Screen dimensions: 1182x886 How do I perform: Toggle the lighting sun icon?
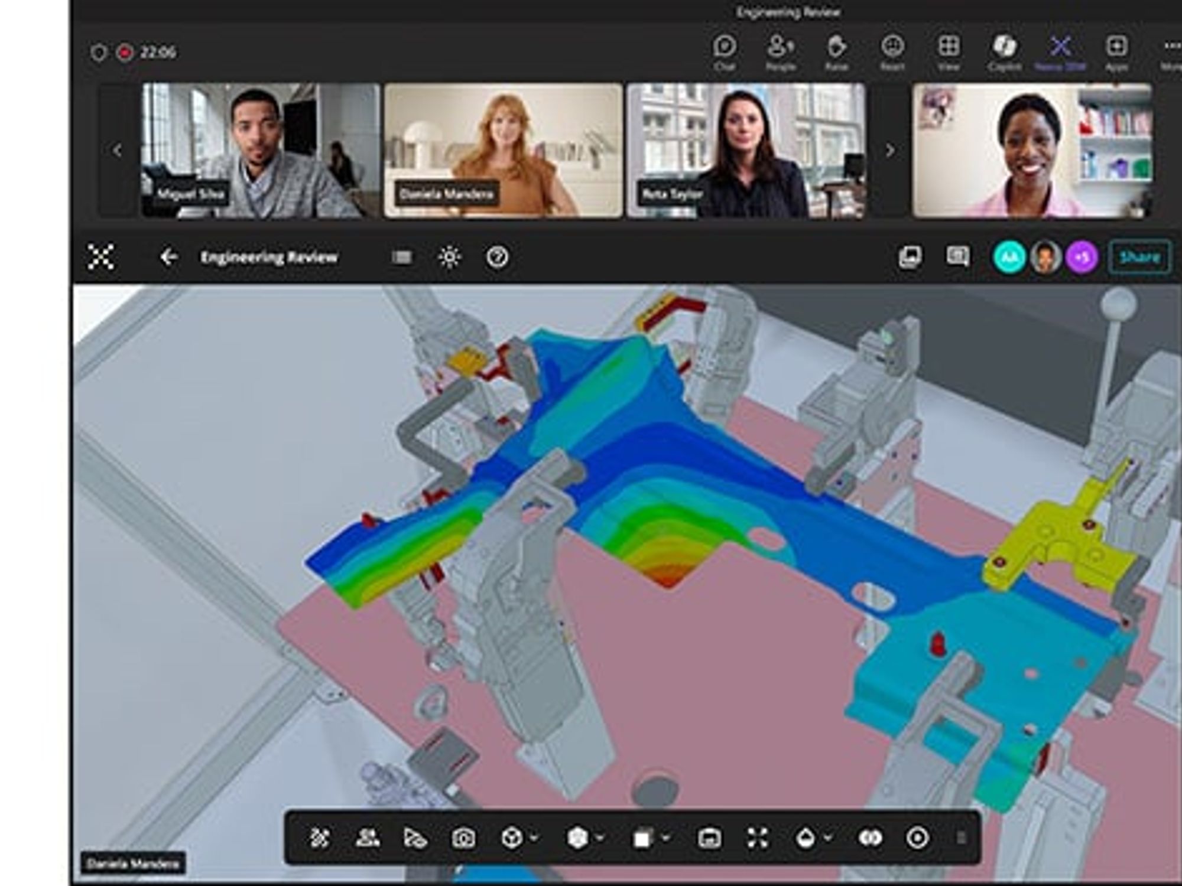[449, 257]
